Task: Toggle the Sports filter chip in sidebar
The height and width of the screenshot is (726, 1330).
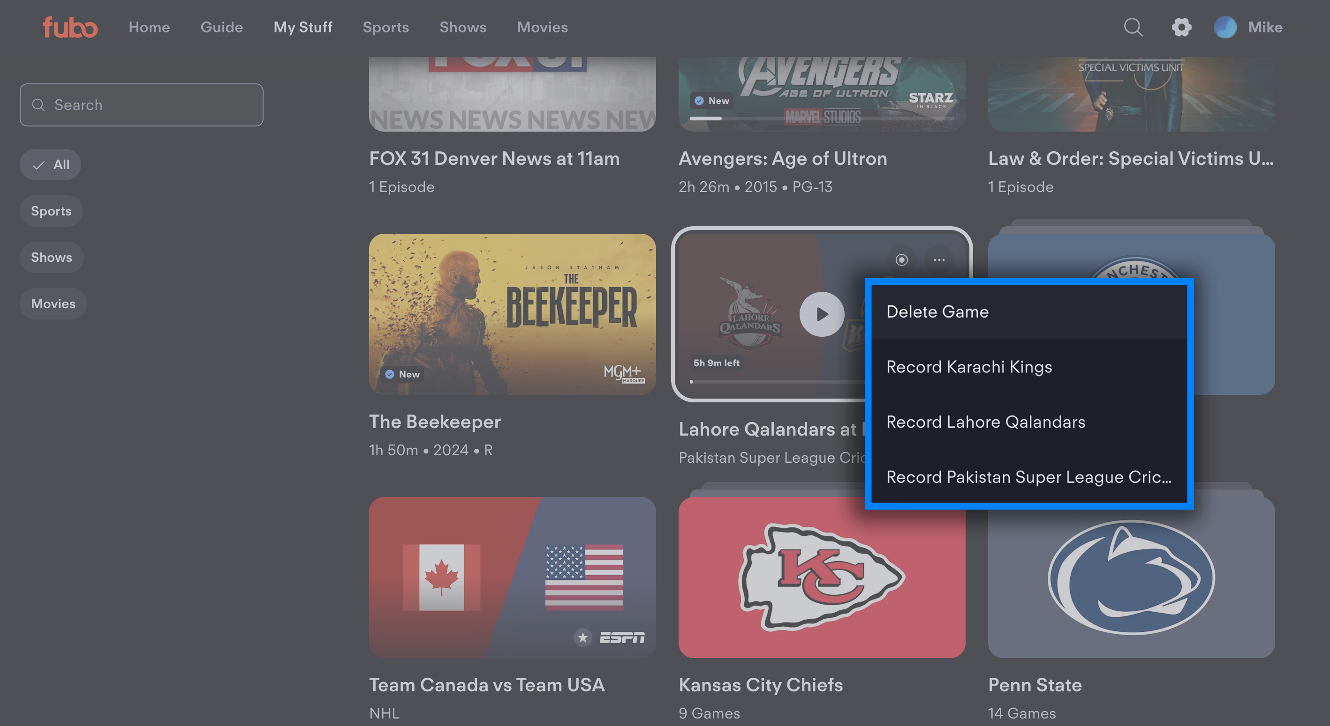Action: tap(51, 211)
